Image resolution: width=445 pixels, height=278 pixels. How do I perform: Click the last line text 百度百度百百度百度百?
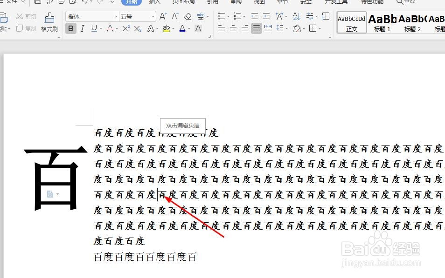[145, 257]
